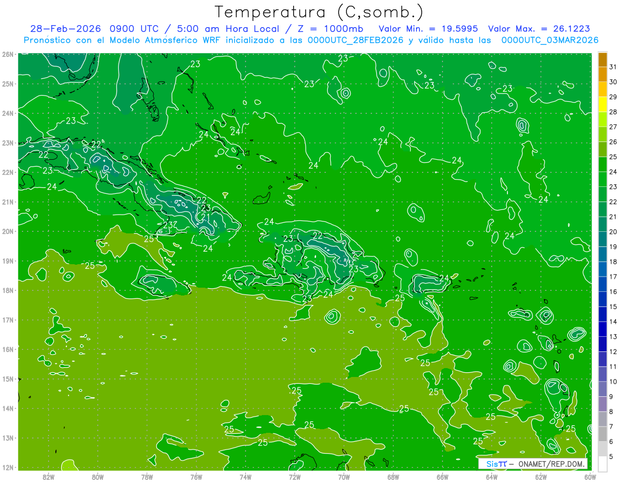Click the color scale band between 30 and 31
The height and width of the screenshot is (484, 627).
(602, 75)
